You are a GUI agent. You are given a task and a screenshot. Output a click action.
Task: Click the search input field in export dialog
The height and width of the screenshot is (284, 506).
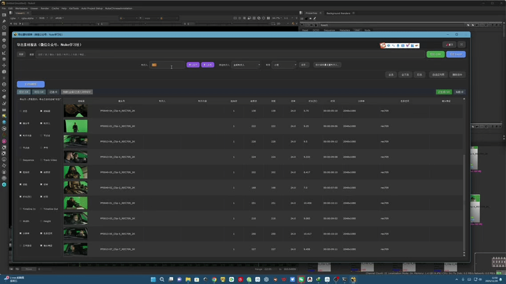tap(230, 55)
